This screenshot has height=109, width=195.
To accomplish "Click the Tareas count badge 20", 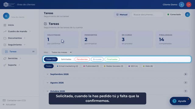I will (33, 51).
